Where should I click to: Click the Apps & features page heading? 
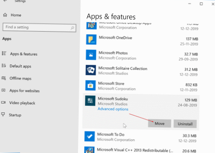pos(111,17)
